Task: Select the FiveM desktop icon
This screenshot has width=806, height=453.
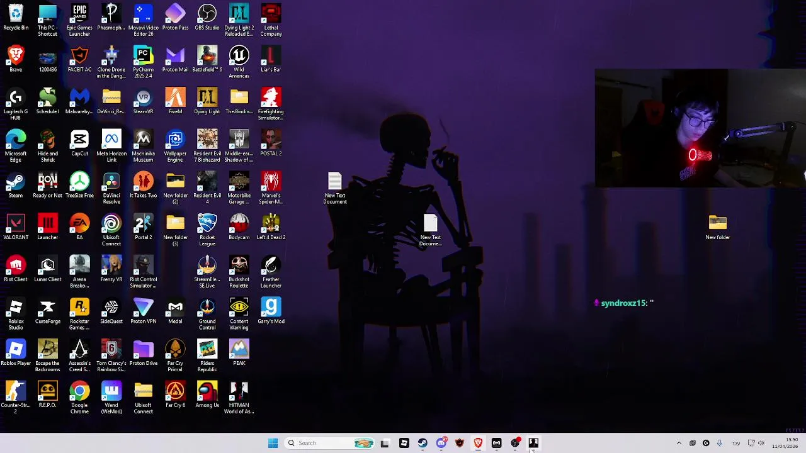Action: coord(175,101)
